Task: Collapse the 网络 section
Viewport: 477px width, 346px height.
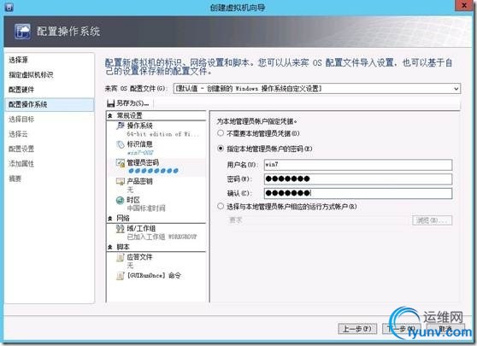Action: [110, 219]
